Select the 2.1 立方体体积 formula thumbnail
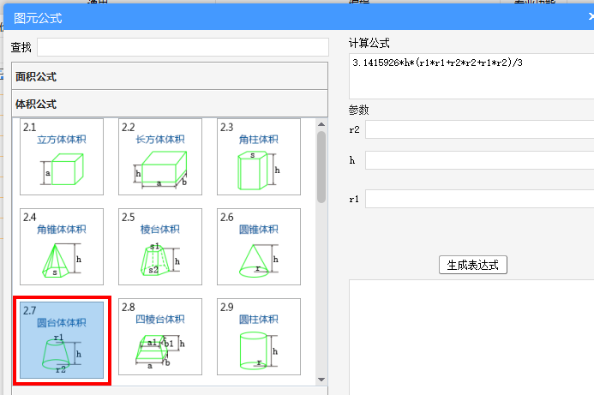The height and width of the screenshot is (395, 594). pos(62,157)
